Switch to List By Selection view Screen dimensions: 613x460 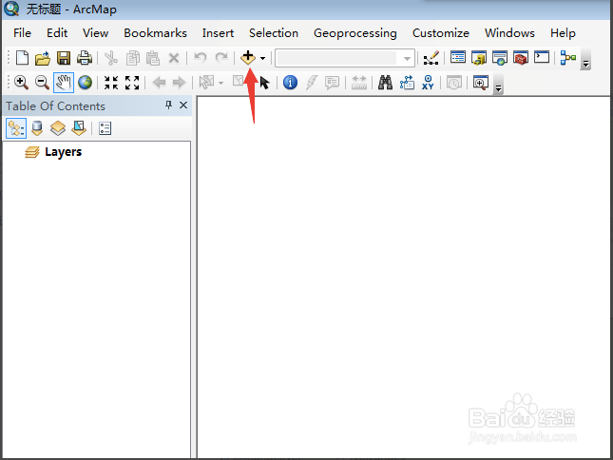[79, 128]
